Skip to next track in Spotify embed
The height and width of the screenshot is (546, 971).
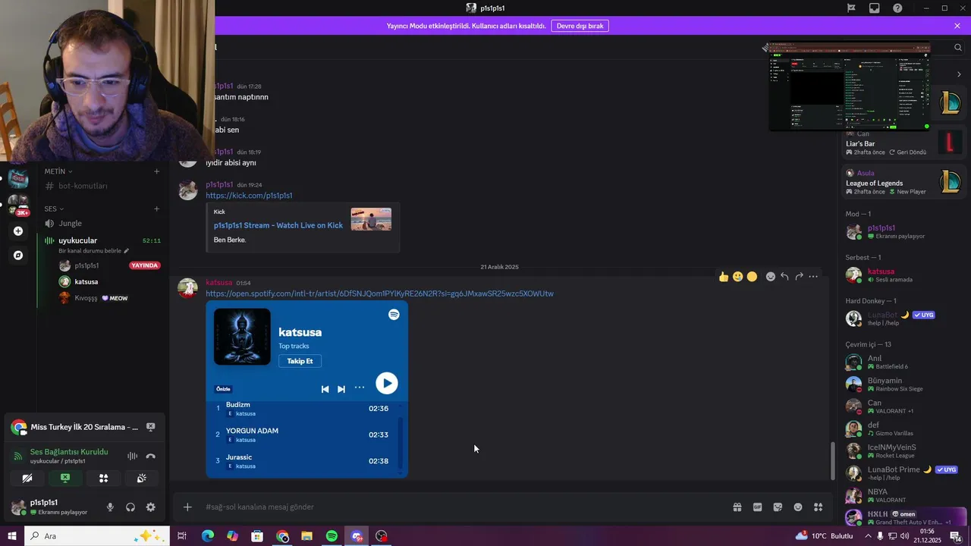pyautogui.click(x=341, y=389)
